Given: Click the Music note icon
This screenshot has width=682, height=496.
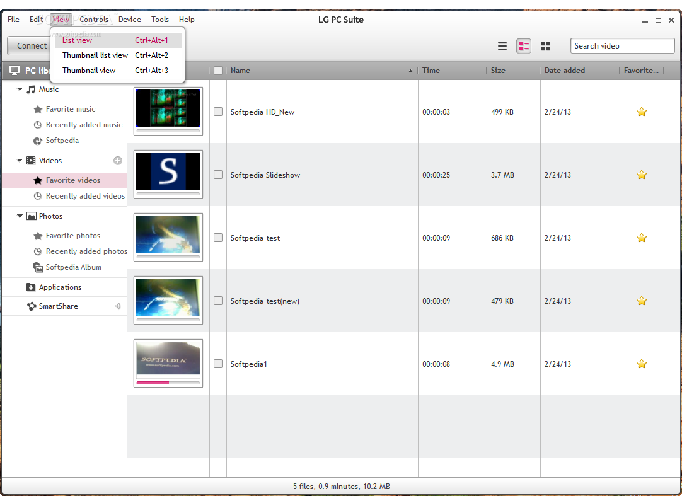Looking at the screenshot, I should (x=31, y=89).
